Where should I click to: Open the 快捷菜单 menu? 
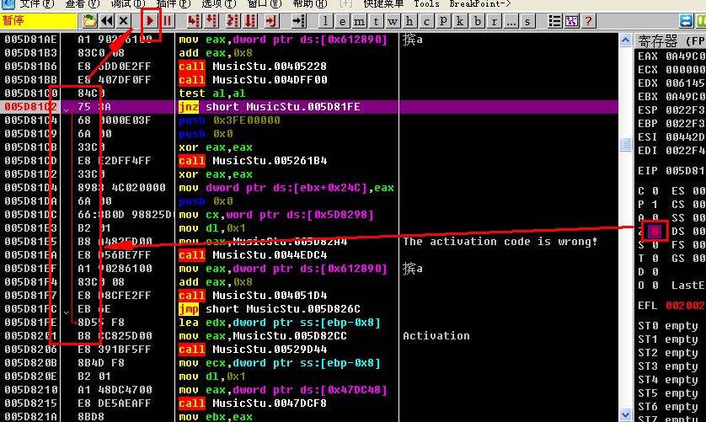[x=383, y=4]
